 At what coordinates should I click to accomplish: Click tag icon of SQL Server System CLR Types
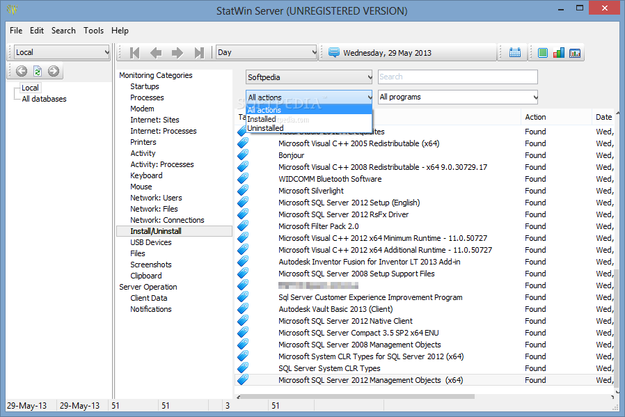(x=243, y=368)
